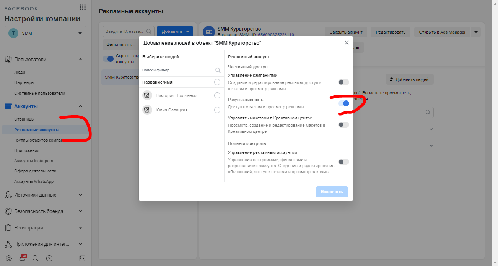Click the Поиск и фильтр input
This screenshot has width=498, height=266.
tap(182, 70)
